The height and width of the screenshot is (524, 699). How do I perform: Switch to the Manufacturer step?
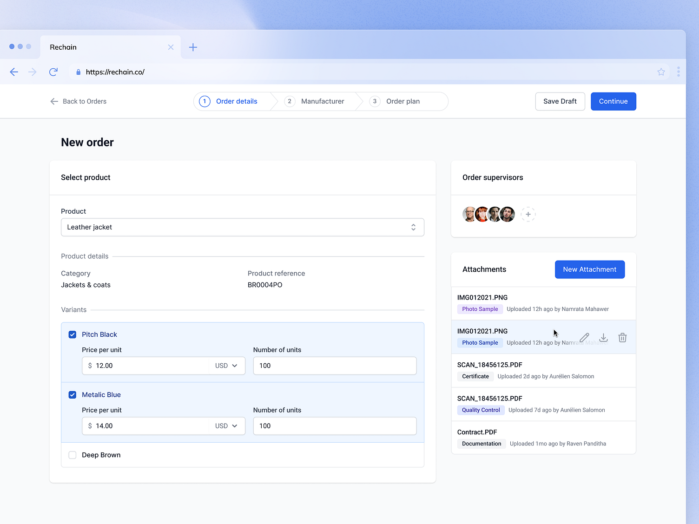322,101
